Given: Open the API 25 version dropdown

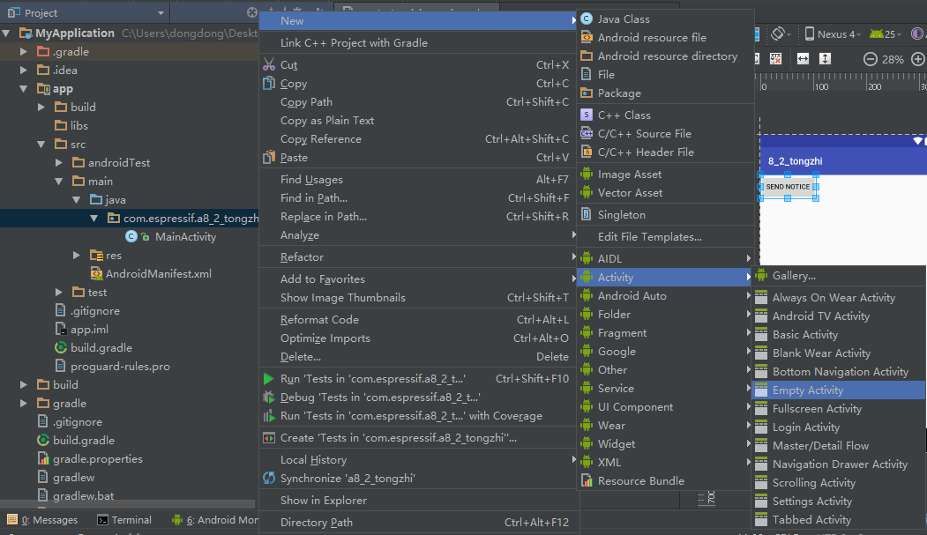Looking at the screenshot, I should point(886,34).
